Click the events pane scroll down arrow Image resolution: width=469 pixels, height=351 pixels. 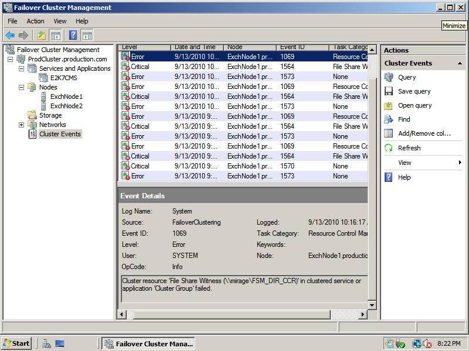tap(372, 305)
